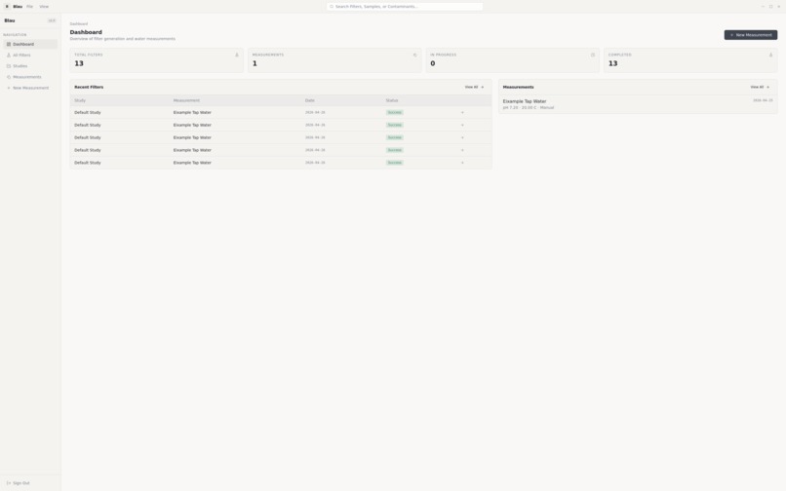Screen dimensions: 786x491
Task: Maximize the Blau window
Action: coord(770,7)
